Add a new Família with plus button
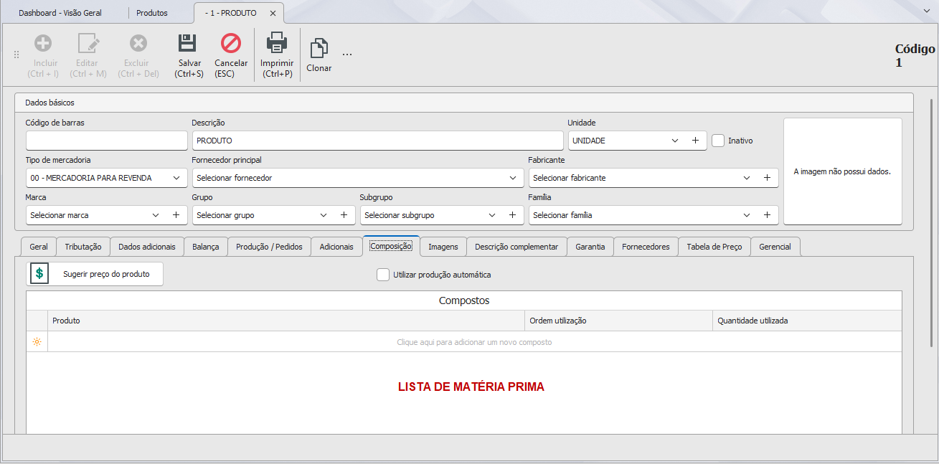 point(767,215)
